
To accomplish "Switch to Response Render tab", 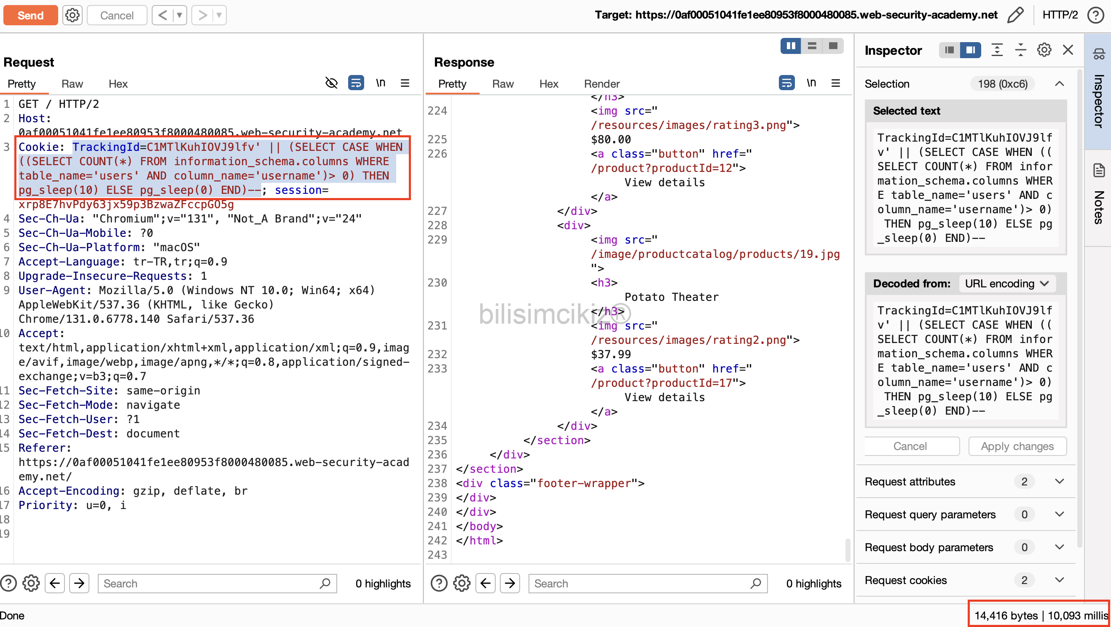I will 601,84.
